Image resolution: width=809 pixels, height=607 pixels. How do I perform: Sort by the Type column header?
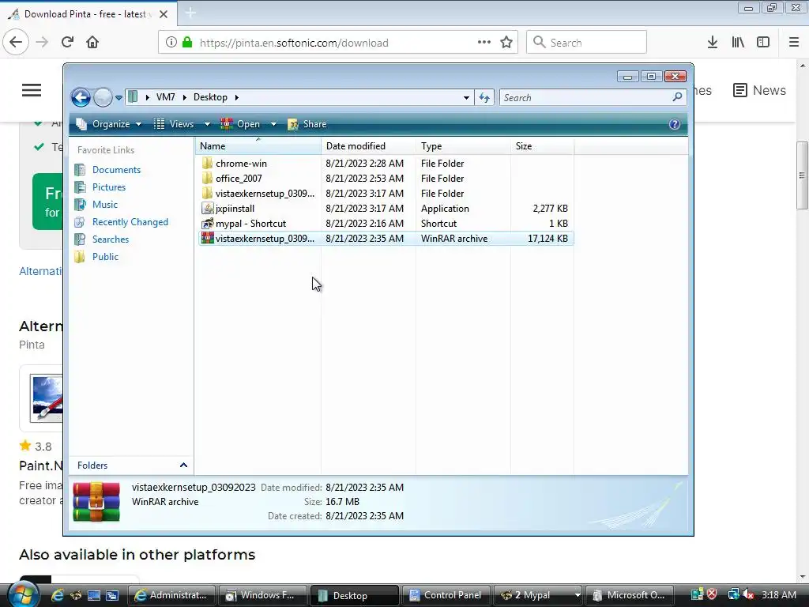463,146
